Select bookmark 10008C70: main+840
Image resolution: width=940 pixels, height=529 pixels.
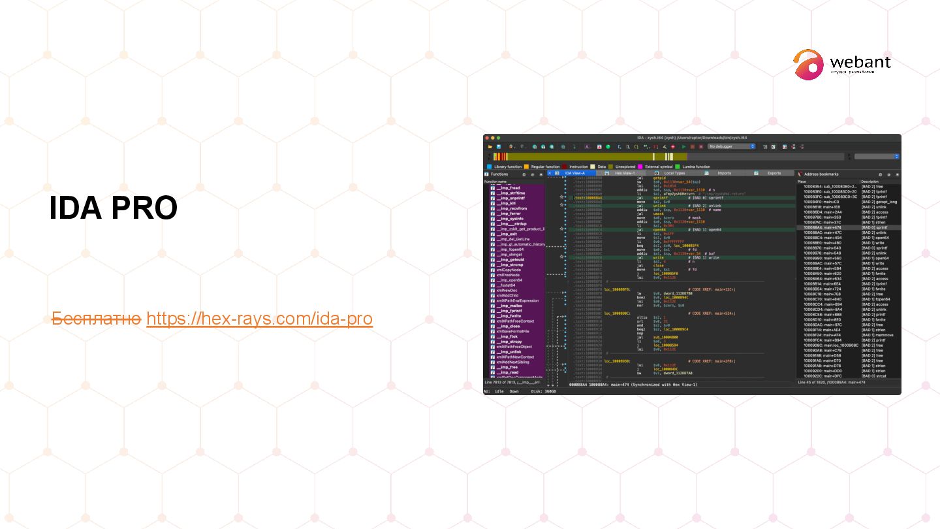(x=849, y=299)
